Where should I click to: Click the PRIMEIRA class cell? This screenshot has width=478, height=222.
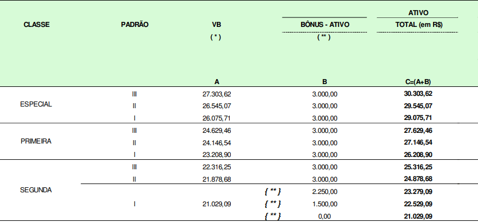click(x=36, y=141)
